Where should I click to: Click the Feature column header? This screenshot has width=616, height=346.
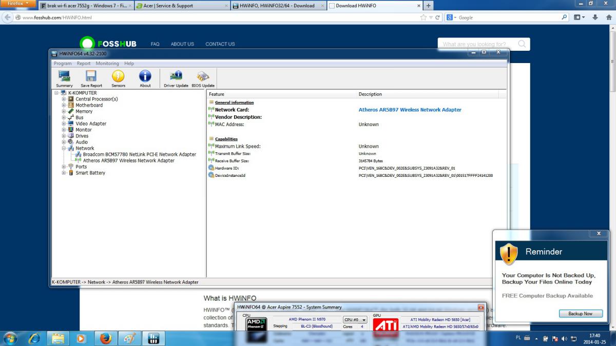pyautogui.click(x=282, y=94)
